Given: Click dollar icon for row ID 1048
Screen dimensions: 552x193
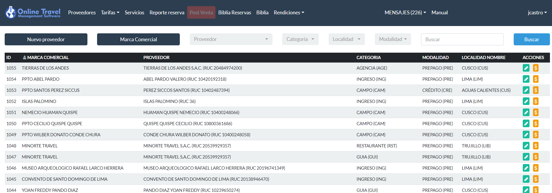Looking at the screenshot, I should tap(536, 146).
